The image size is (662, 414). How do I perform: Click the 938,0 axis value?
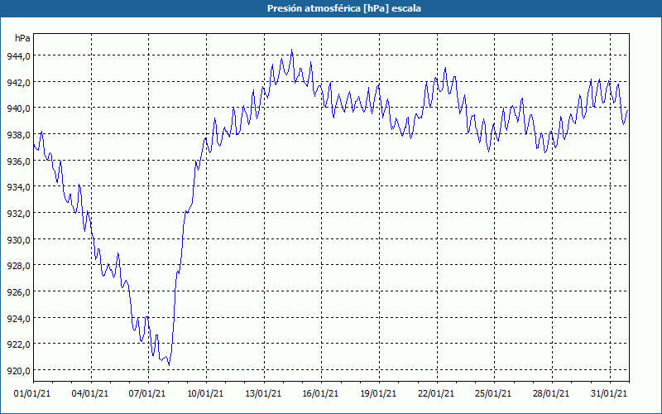pyautogui.click(x=18, y=134)
